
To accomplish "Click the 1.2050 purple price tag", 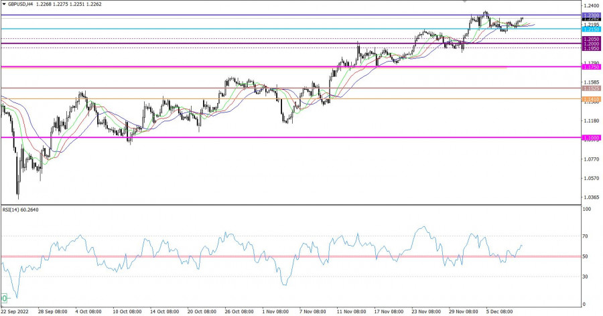I will pyautogui.click(x=590, y=39).
